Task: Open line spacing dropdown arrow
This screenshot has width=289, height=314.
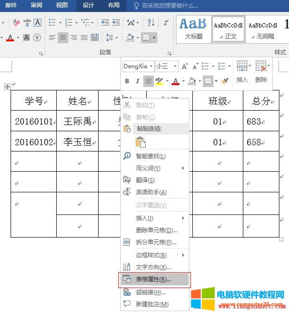Action: [116, 38]
